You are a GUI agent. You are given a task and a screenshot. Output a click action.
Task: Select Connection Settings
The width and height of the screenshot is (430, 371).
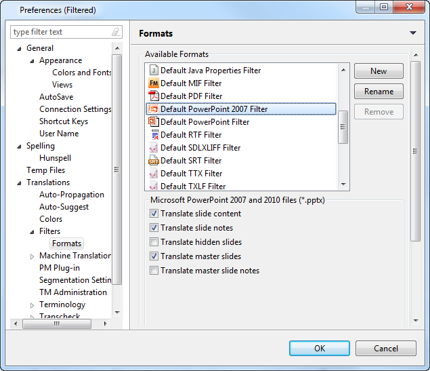click(x=75, y=109)
